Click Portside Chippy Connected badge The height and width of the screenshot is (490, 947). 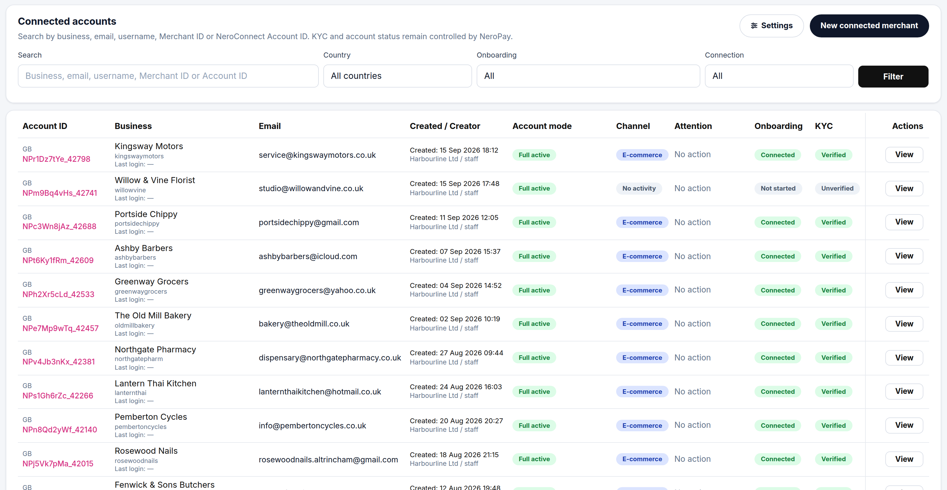[778, 223]
